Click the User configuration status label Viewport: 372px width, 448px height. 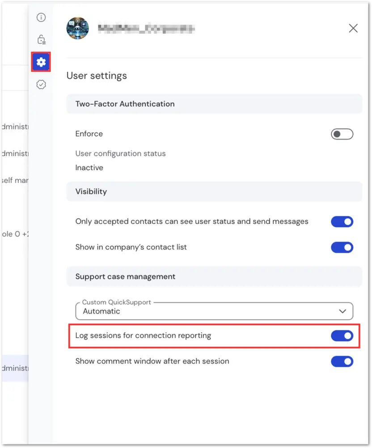[120, 153]
